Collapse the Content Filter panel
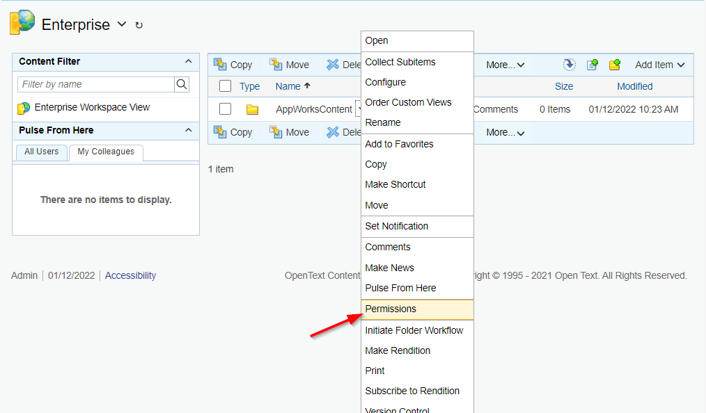This screenshot has width=706, height=413. [188, 61]
